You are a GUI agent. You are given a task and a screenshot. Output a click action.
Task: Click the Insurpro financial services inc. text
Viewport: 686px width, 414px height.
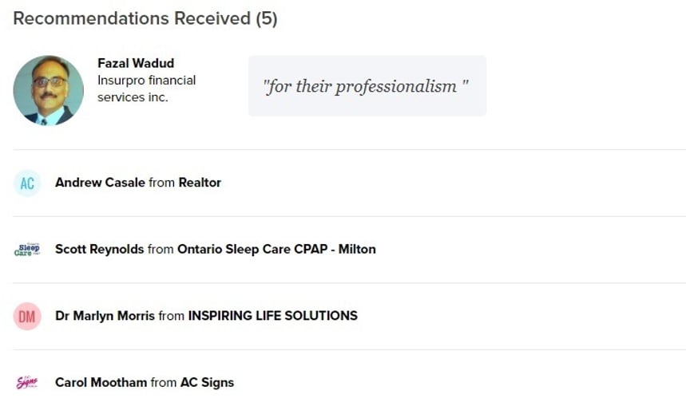(x=147, y=89)
